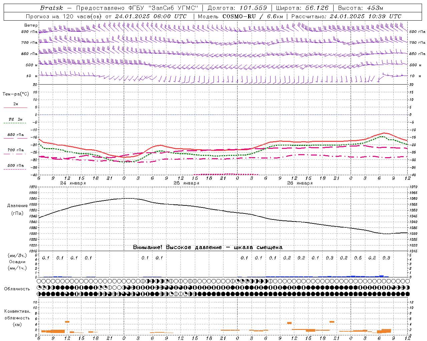The width and height of the screenshot is (427, 341).
Task: Click the Конвективн. convective cloud label
Action: [17, 311]
